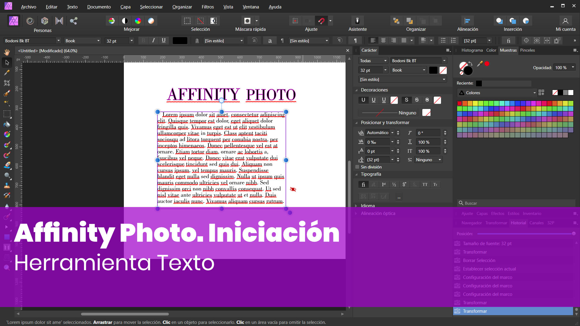Click the bulleted list button
This screenshot has width=580, height=326.
click(443, 40)
